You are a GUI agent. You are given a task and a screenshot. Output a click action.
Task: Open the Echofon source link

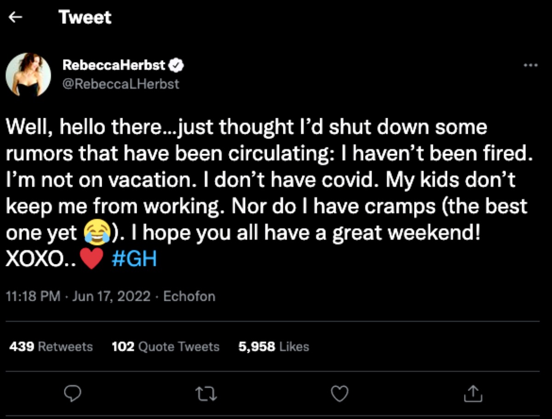(189, 297)
